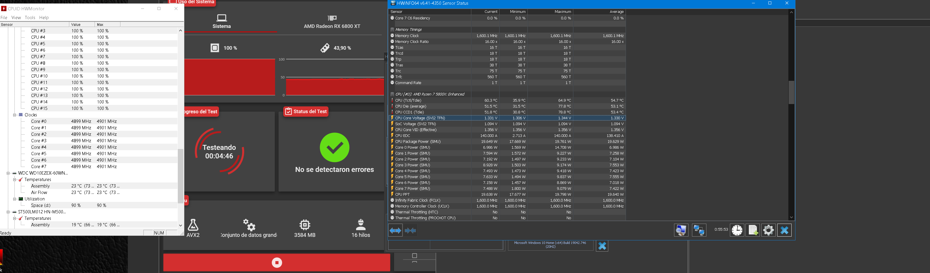Click HWiNFO log file with plus icon
This screenshot has height=273, width=930.
click(x=753, y=230)
